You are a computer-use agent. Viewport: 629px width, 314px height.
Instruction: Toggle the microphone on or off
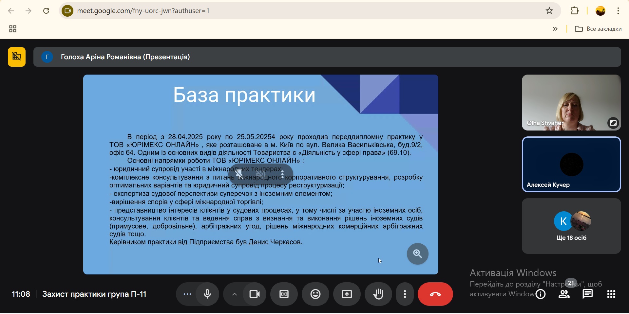207,295
